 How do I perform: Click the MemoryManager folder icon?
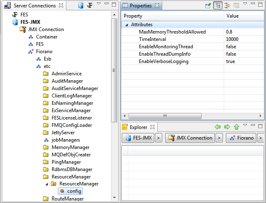pos(45,147)
